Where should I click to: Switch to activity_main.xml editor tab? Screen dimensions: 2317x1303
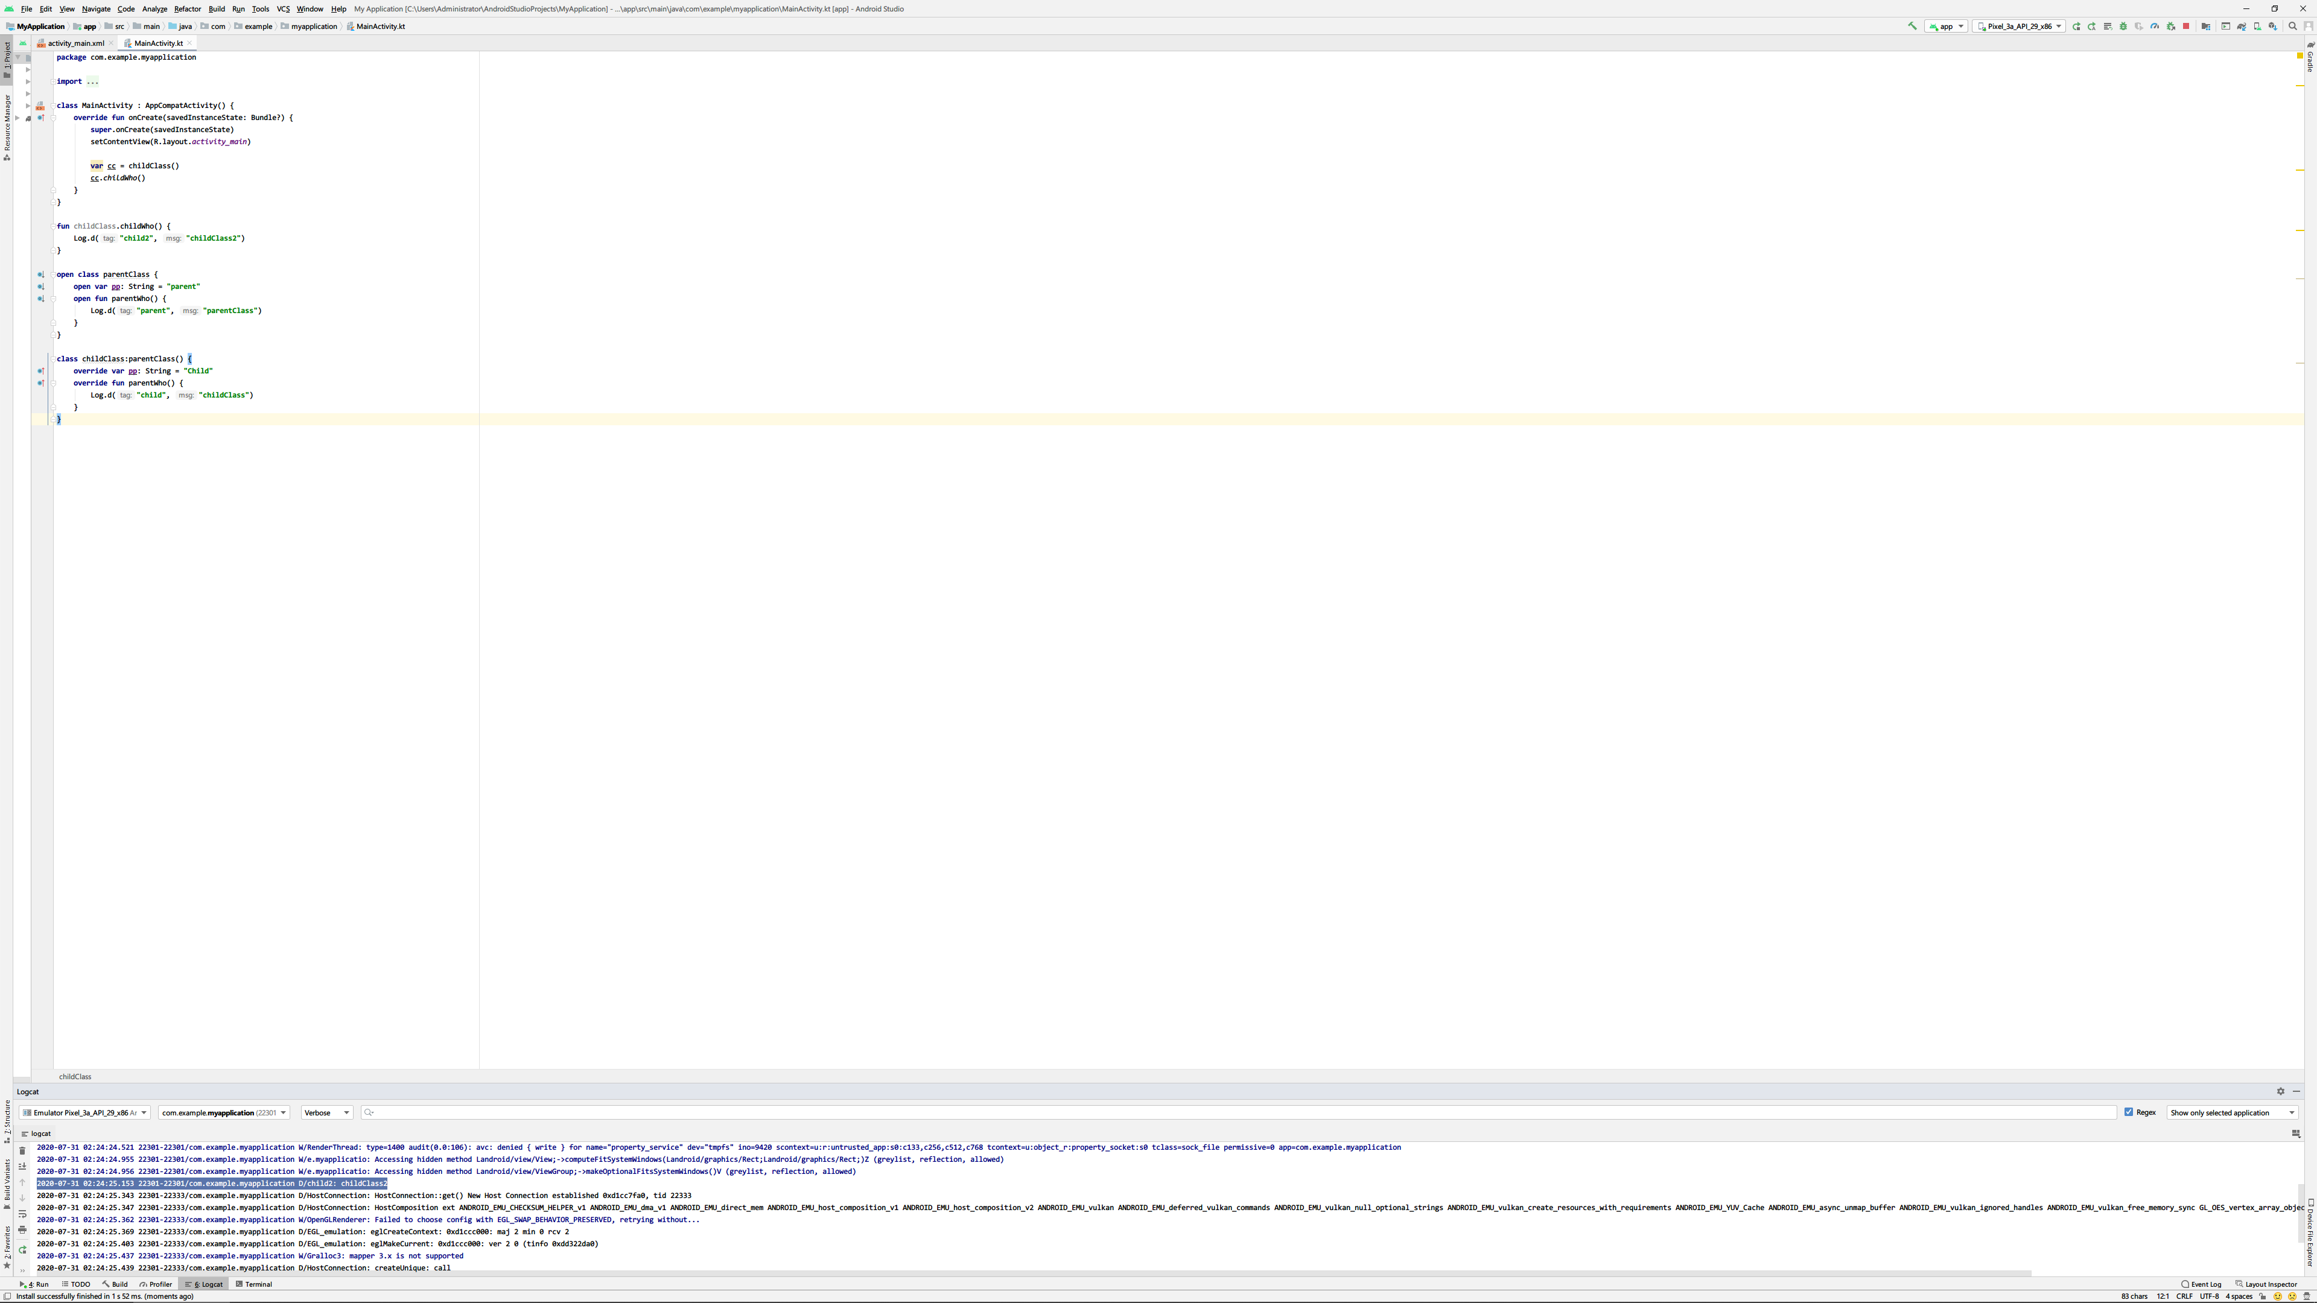pos(75,43)
